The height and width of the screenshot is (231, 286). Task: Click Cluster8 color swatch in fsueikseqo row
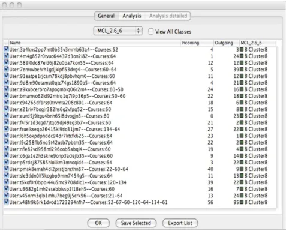(242, 129)
